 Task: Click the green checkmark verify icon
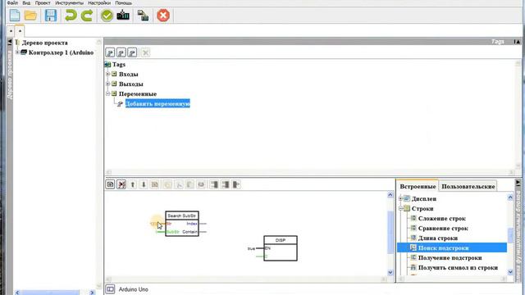coord(107,16)
